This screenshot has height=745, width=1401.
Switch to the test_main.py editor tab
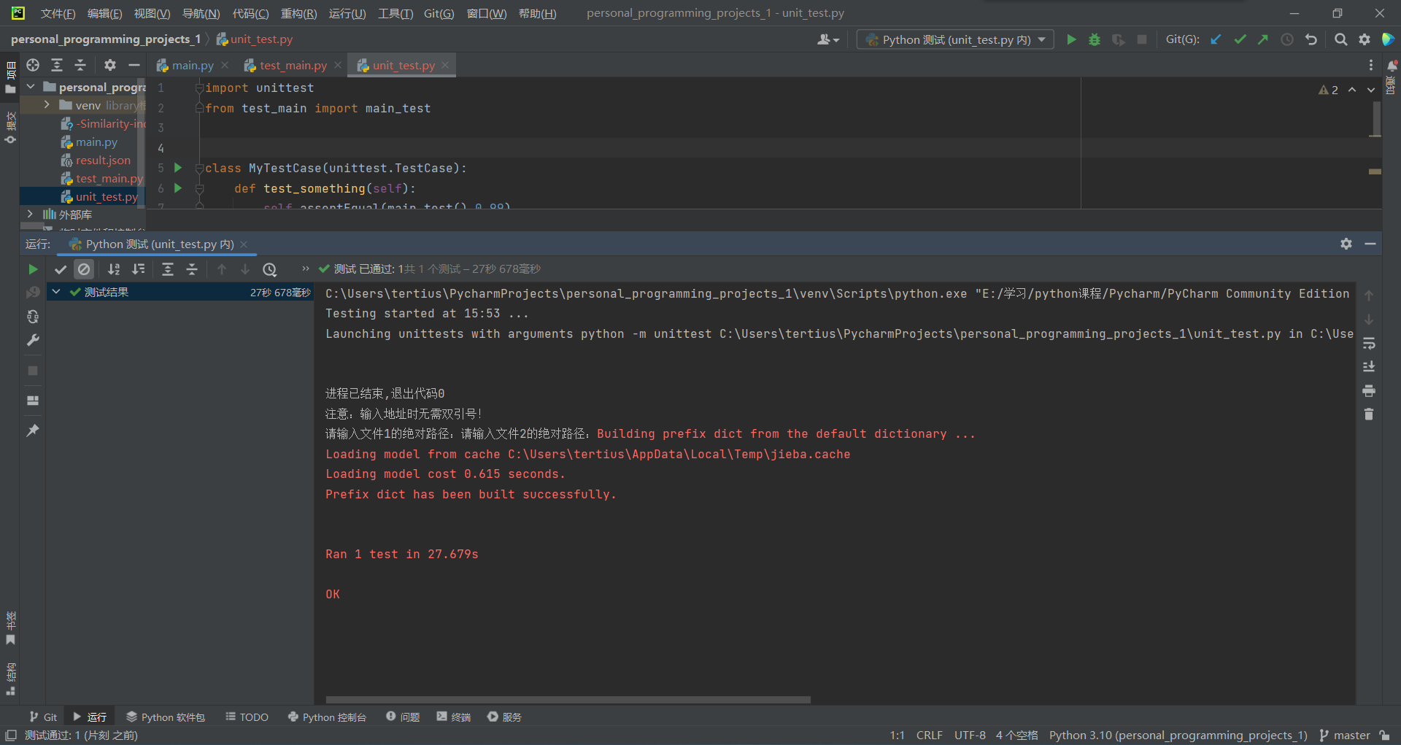click(293, 65)
